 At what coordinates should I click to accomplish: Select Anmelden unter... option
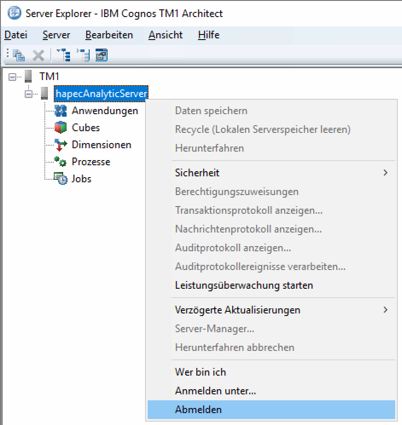coord(215,391)
